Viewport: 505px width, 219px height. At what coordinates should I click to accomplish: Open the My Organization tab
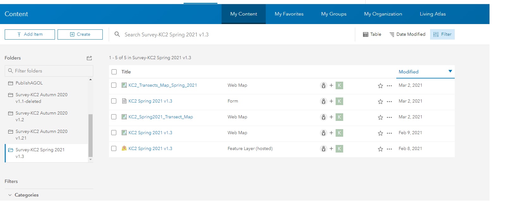coord(383,14)
